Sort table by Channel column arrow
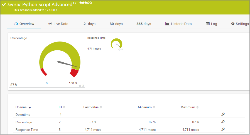This screenshot has width=250, height=135. 30,107
